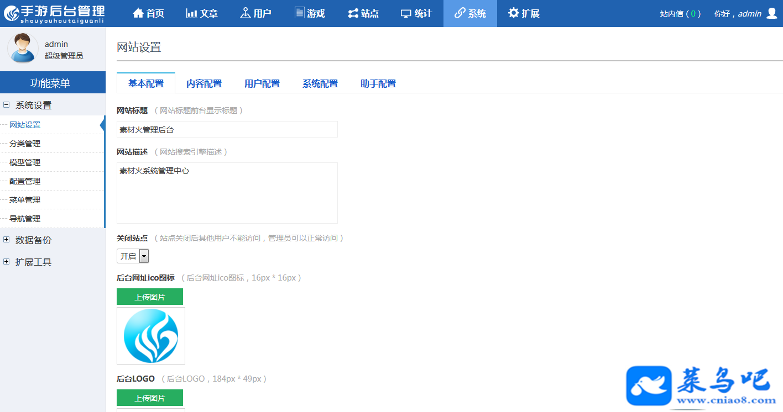Click the admin user profile icon
This screenshot has height=412, width=783.
(x=772, y=13)
